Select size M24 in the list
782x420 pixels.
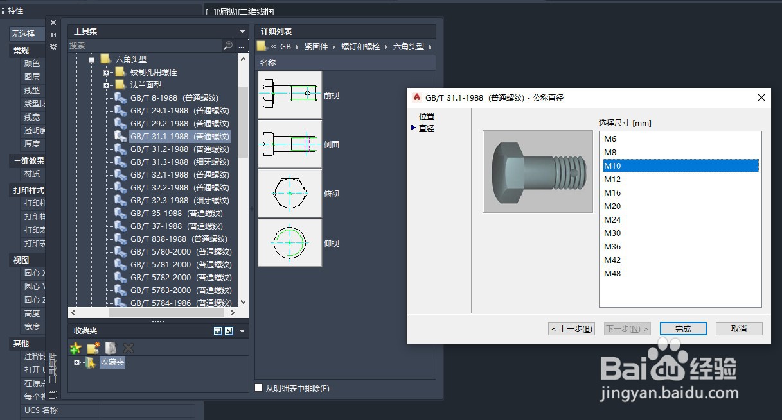[x=680, y=219]
